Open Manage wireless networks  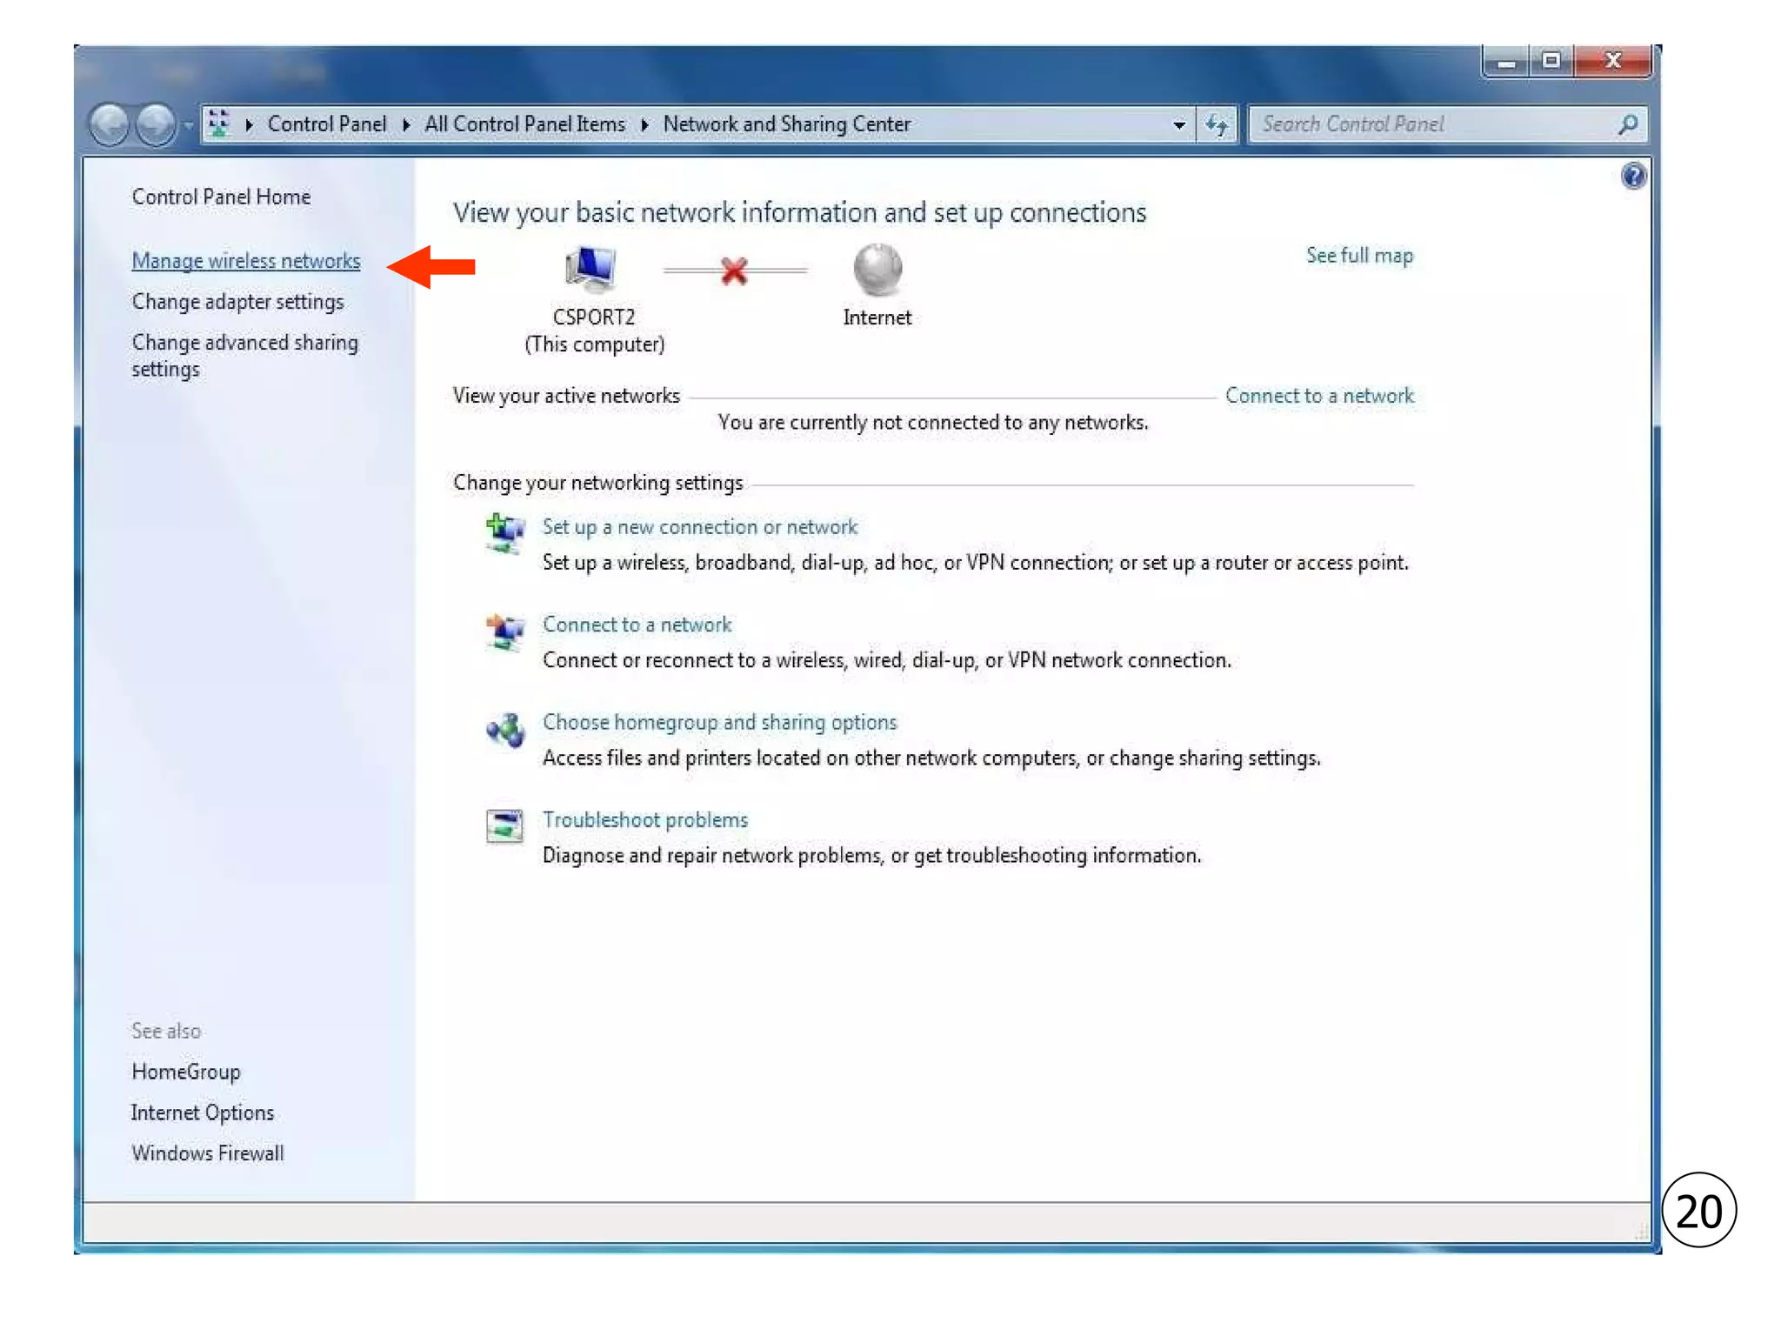coord(246,261)
